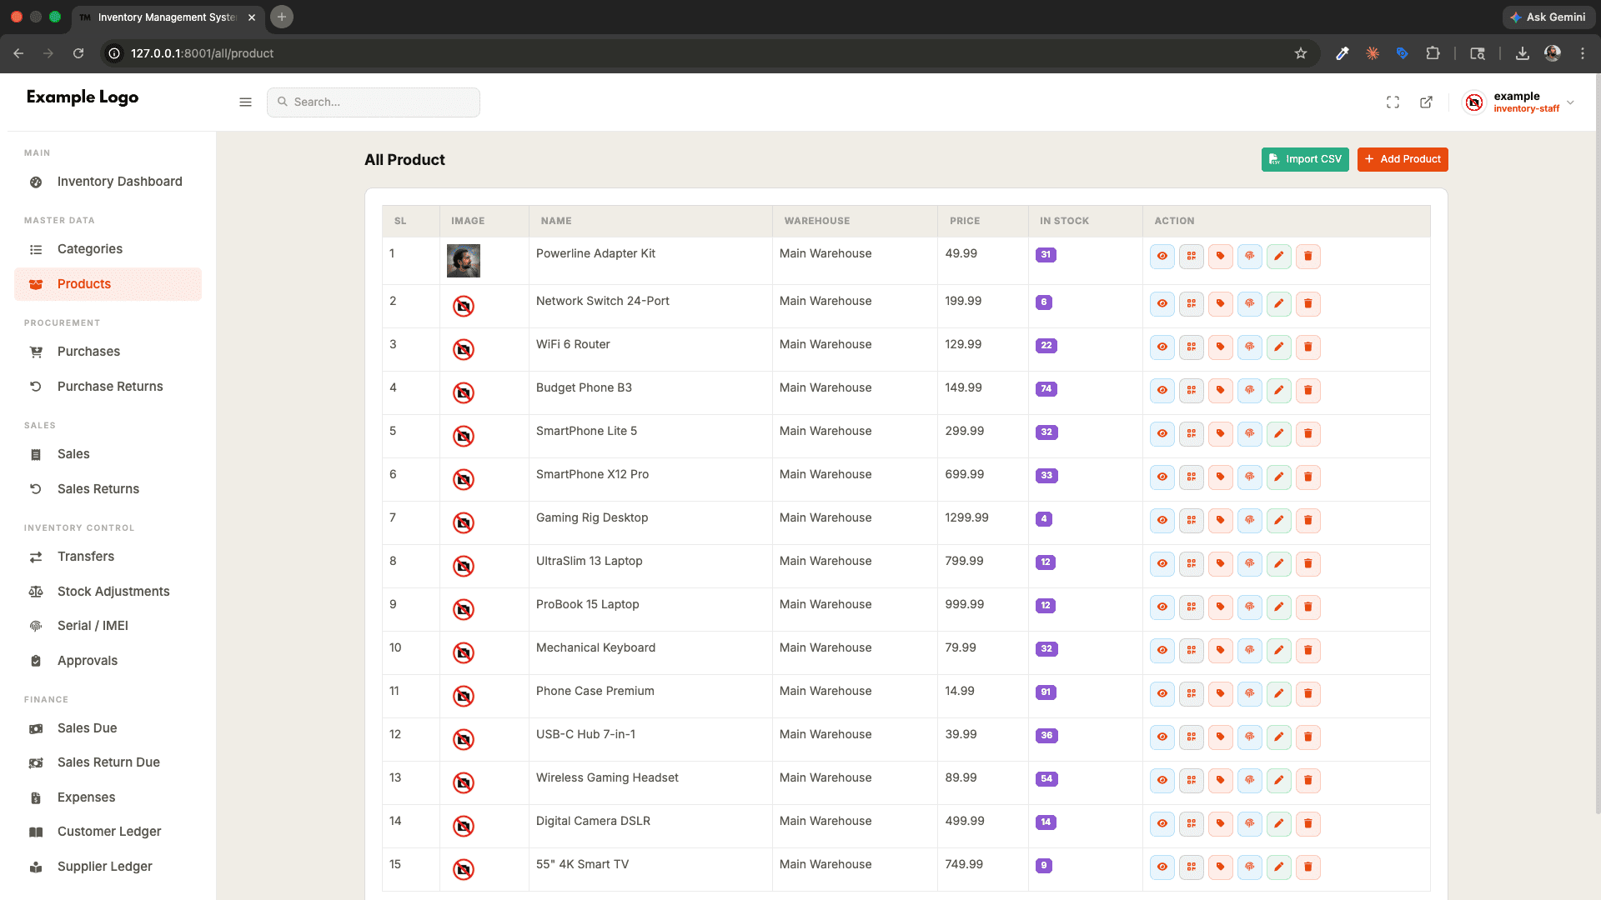Viewport: 1601px width, 900px height.
Task: Click stock badge 74 for Budget Phone B3
Action: pyautogui.click(x=1046, y=389)
